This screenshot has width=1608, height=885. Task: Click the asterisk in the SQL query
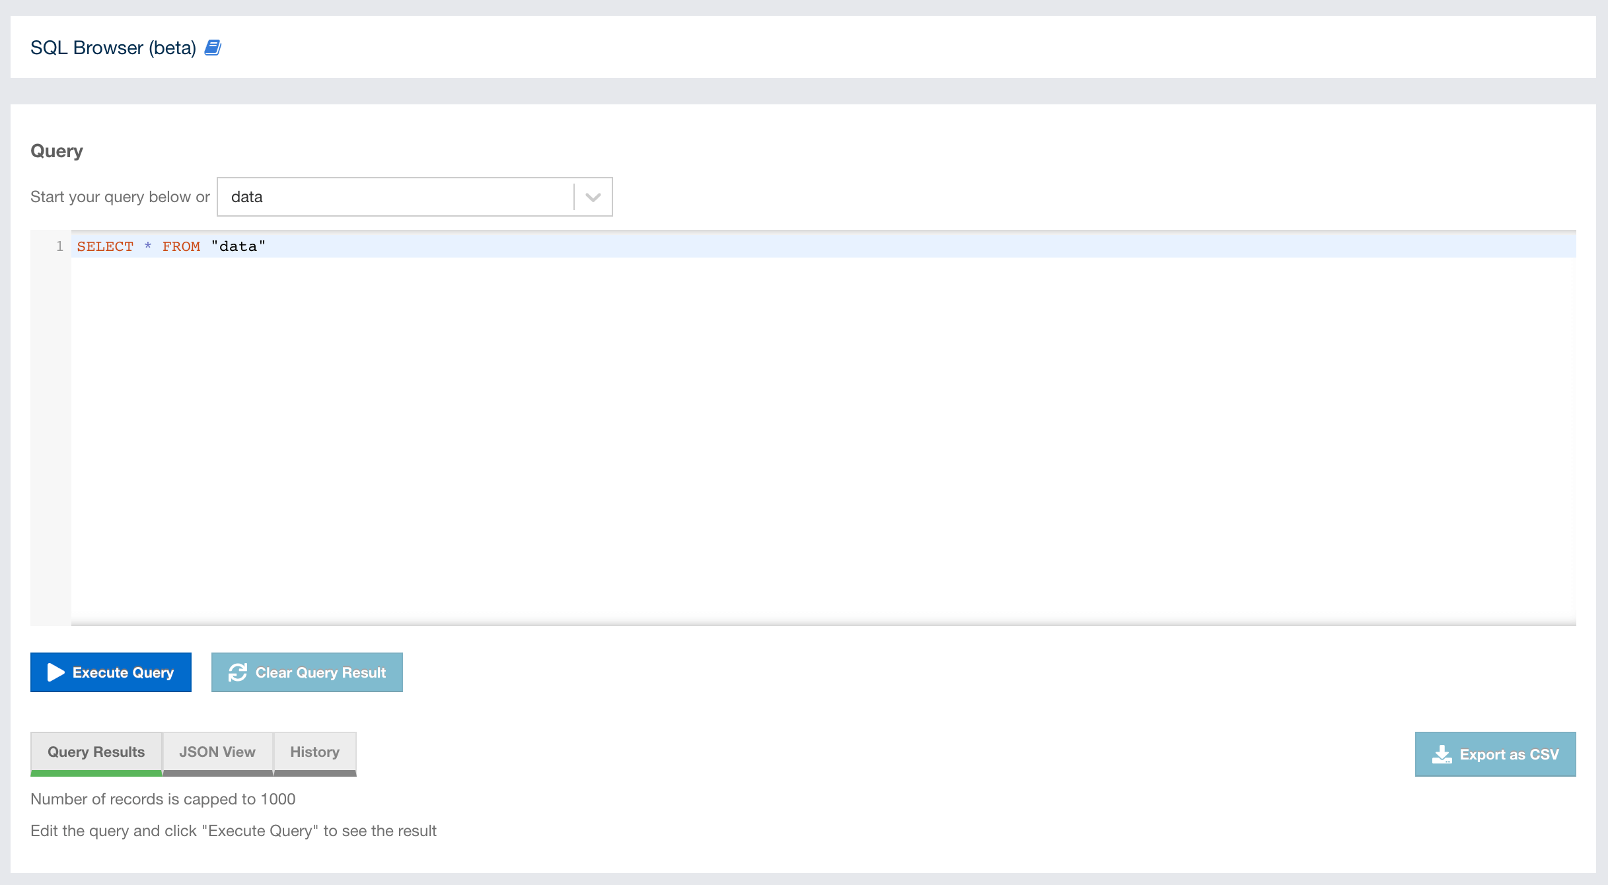pos(148,246)
